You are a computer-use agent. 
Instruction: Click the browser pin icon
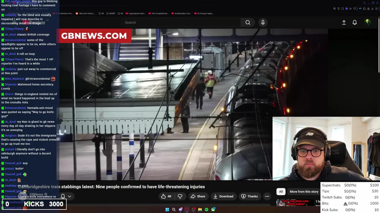click(338, 9)
